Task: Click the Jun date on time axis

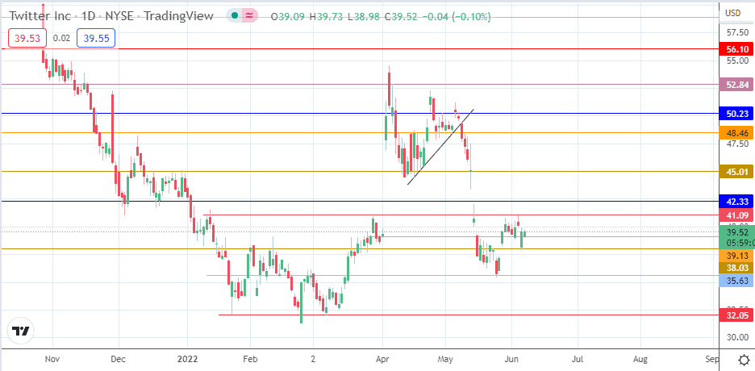Action: coord(511,359)
